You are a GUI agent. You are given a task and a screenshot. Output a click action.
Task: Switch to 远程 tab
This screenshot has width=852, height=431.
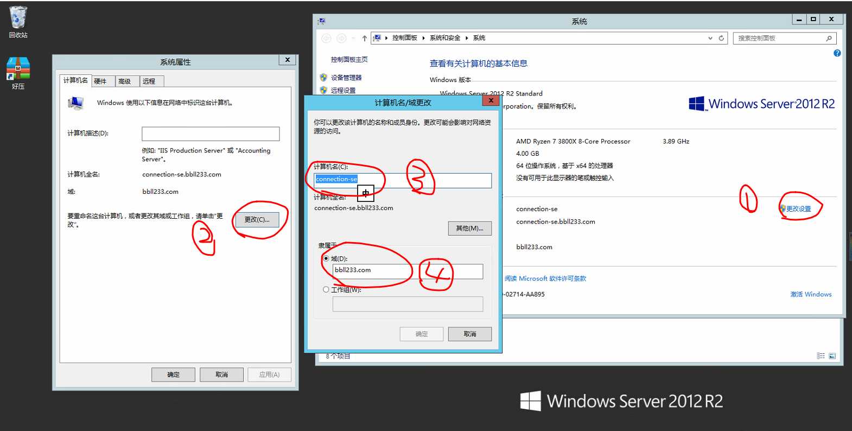click(x=151, y=81)
